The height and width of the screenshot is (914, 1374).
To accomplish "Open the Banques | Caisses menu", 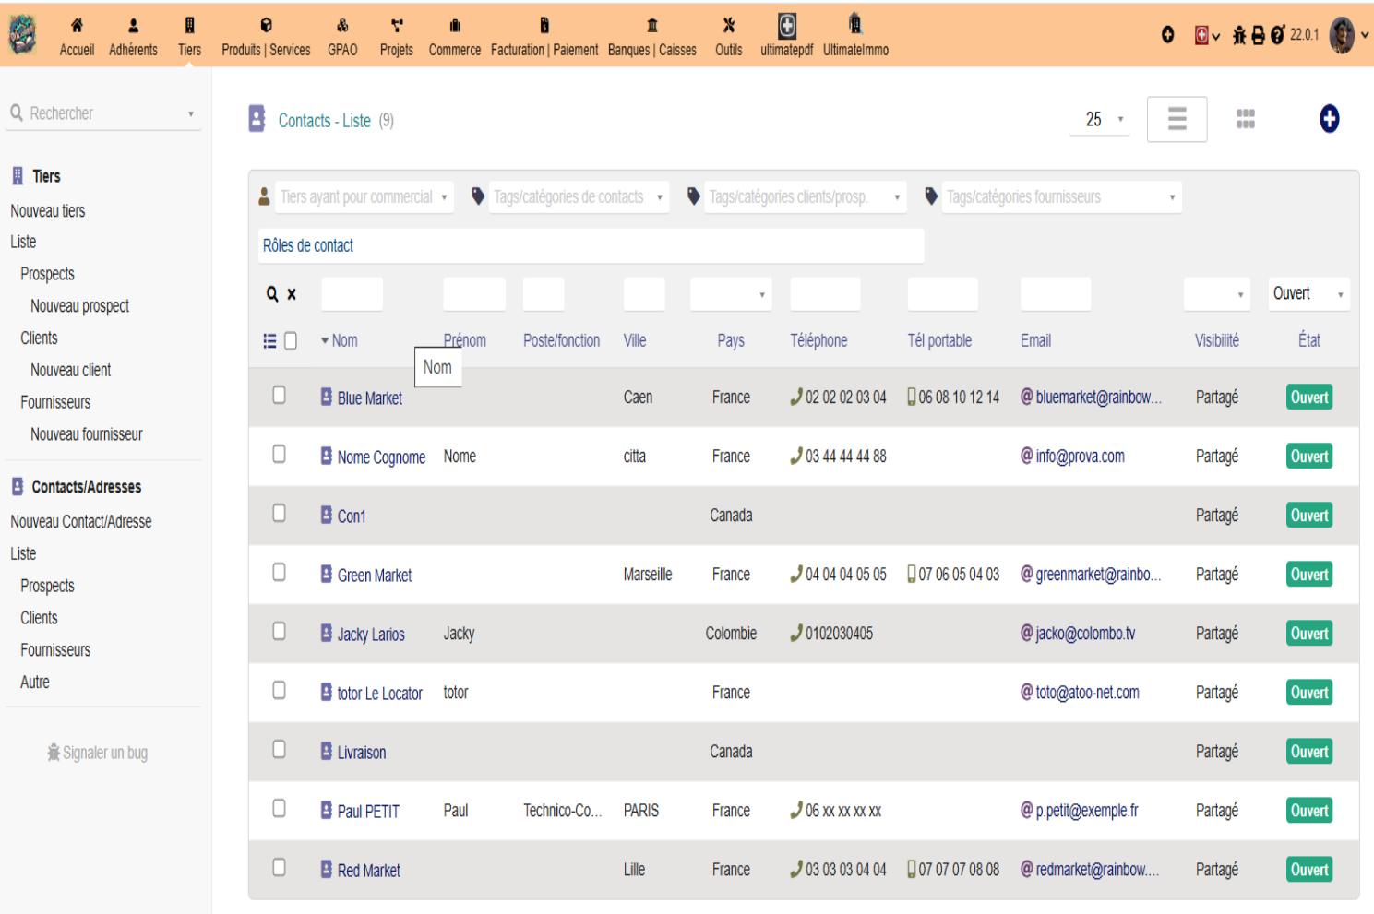I will [652, 37].
